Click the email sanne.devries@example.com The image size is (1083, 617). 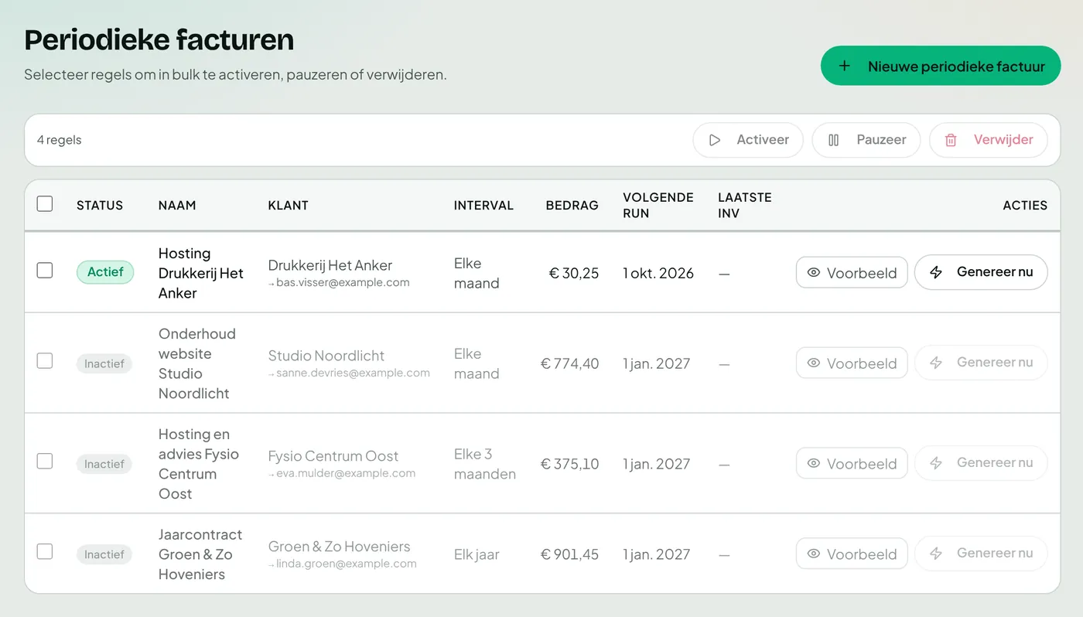point(353,373)
